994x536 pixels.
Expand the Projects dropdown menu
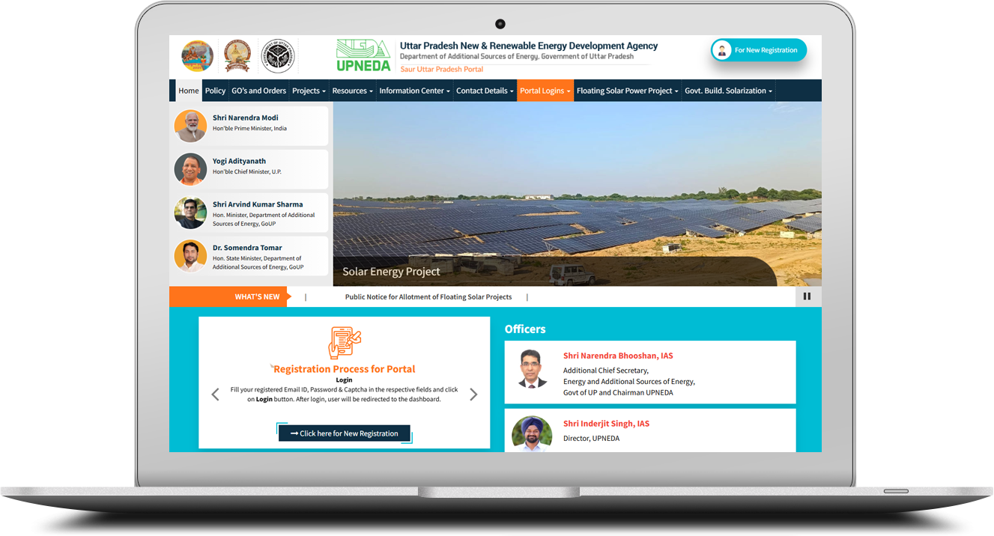point(309,91)
